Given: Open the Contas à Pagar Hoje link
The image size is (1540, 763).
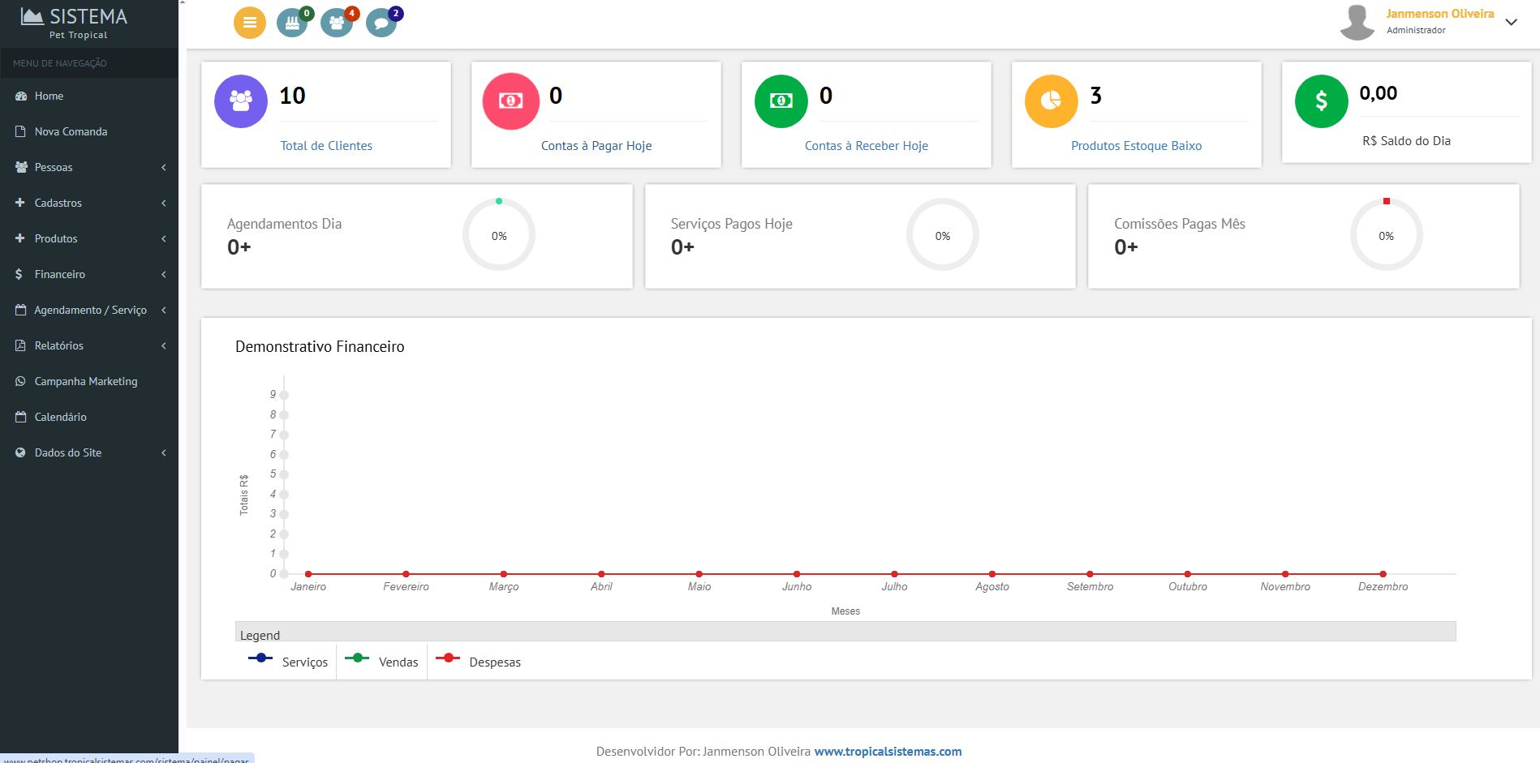Looking at the screenshot, I should tap(596, 146).
